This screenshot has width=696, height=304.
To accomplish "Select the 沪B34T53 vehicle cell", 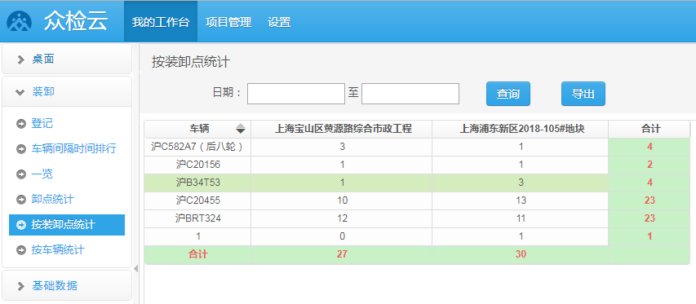I will (x=197, y=183).
